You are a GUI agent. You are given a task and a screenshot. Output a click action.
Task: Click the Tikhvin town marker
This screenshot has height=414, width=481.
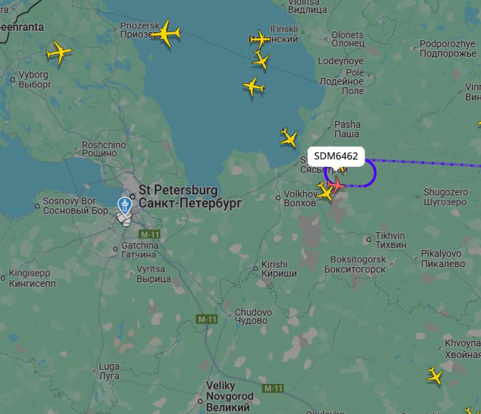click(x=368, y=239)
